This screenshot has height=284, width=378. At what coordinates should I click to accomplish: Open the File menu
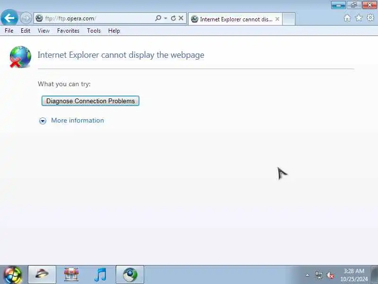(x=9, y=31)
